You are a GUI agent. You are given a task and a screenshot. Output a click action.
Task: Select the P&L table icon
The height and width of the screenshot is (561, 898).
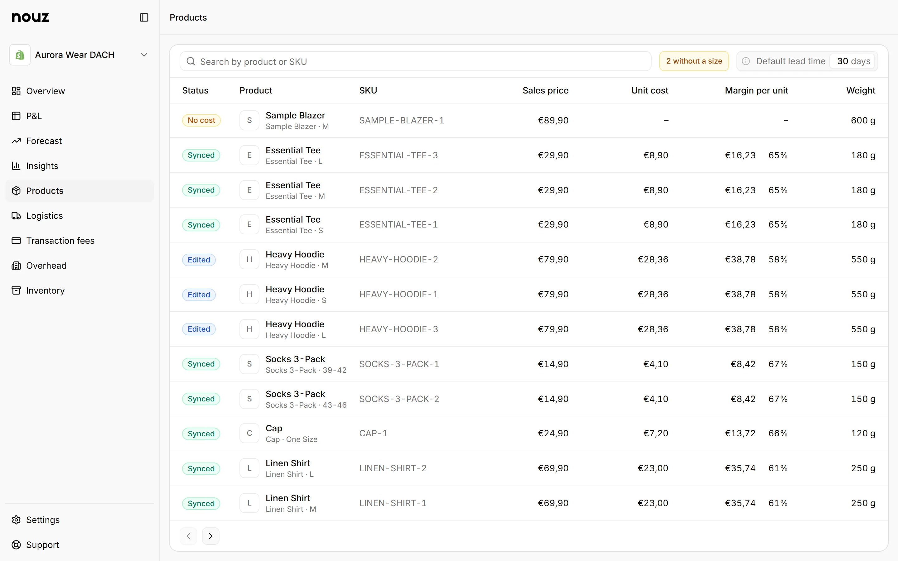16,116
